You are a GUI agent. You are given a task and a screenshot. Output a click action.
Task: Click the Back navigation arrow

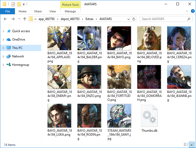tap(5, 19)
